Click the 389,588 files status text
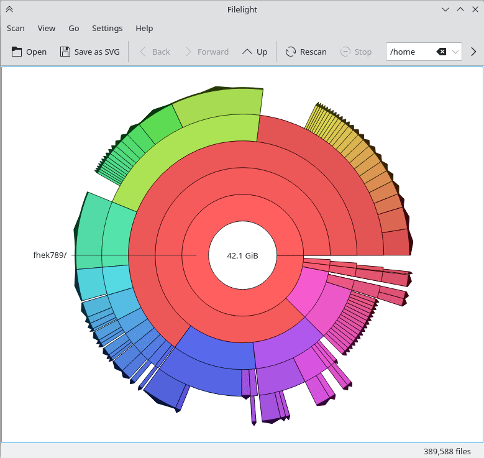This screenshot has height=458, width=484. pos(447,451)
